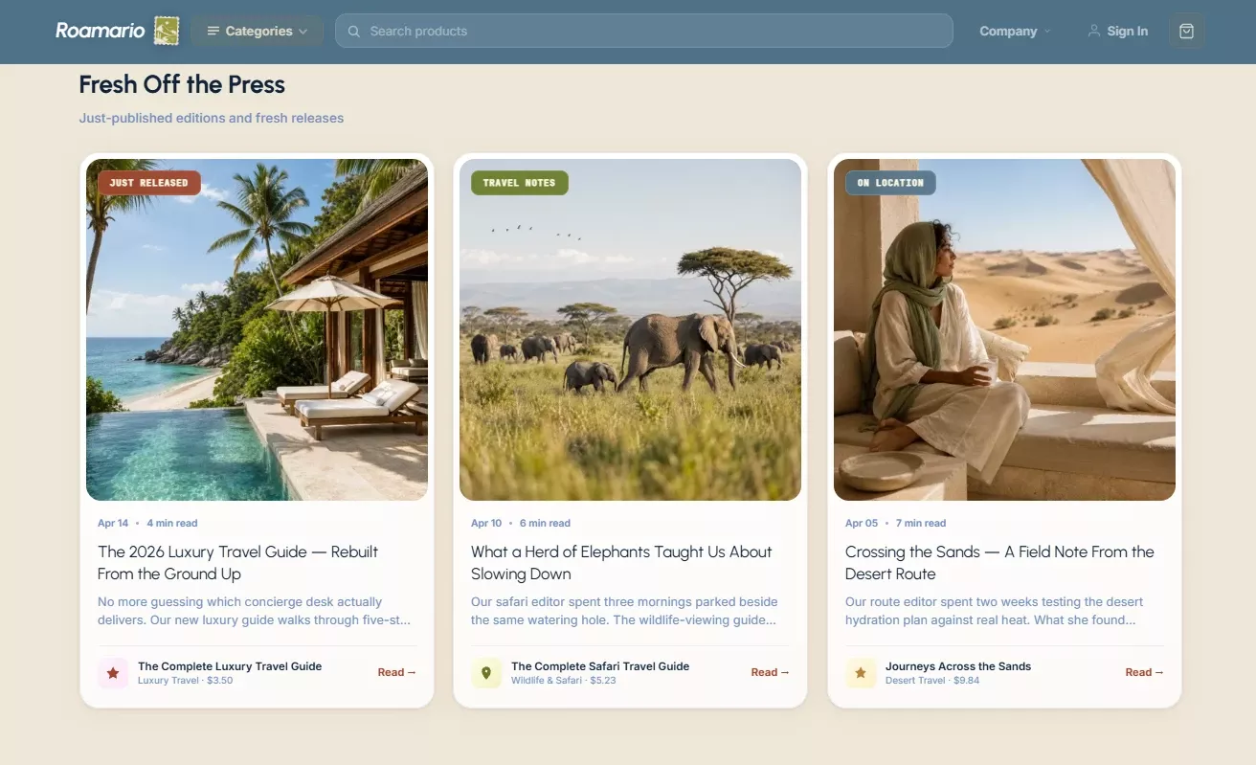
Task: Click the Categories chevron arrow
Action: [303, 32]
